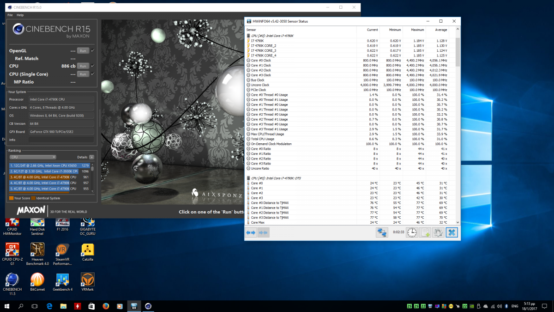Select the ranking entry scoring 955
Image resolution: width=554 pixels, height=312 pixels.
(x=50, y=189)
